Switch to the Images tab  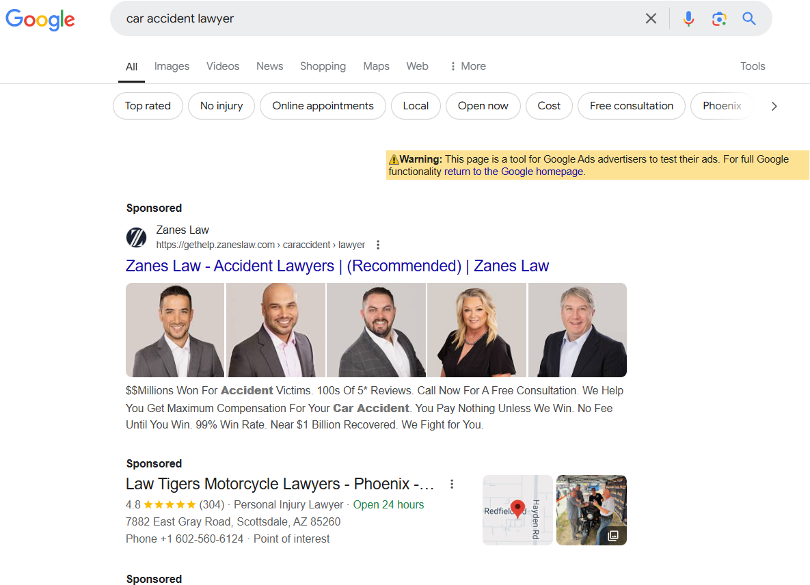point(172,66)
